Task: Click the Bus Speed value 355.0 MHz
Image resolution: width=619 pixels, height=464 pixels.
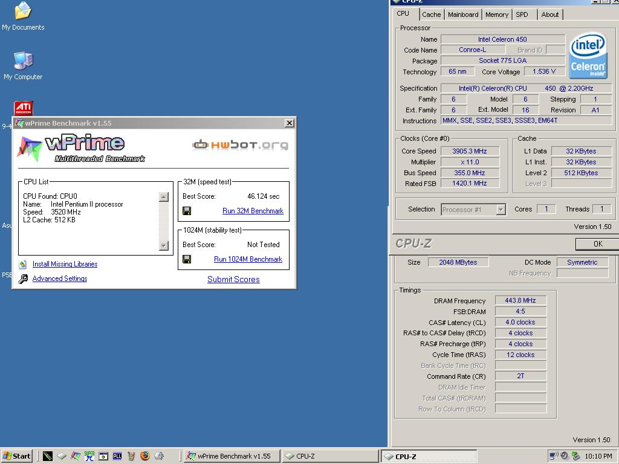Action: point(470,173)
